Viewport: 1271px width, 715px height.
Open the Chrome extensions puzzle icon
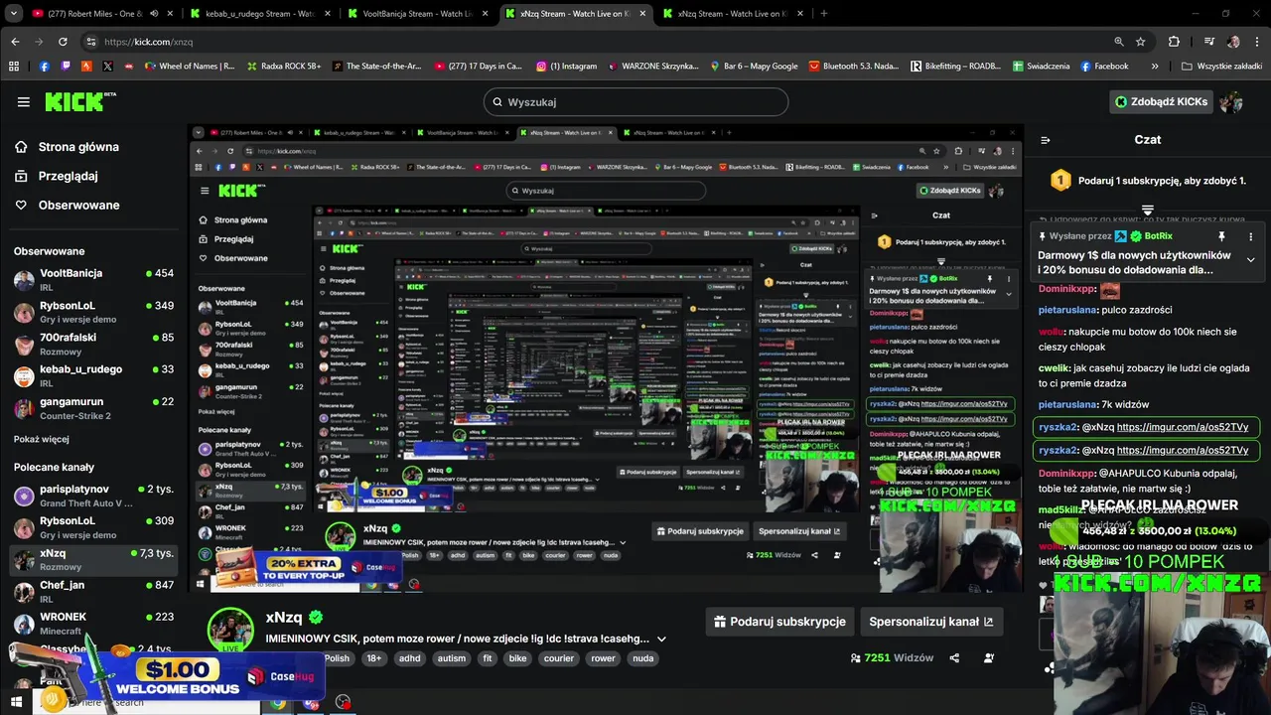[1174, 42]
